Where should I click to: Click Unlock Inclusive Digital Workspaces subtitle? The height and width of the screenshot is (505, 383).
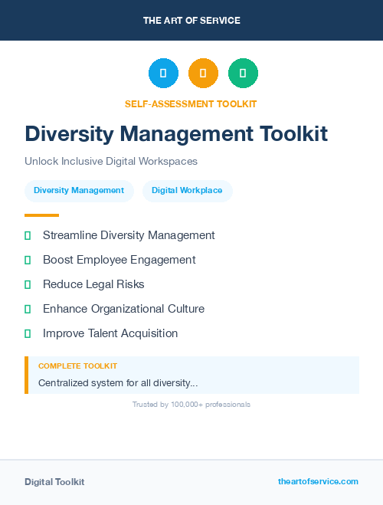click(x=111, y=161)
